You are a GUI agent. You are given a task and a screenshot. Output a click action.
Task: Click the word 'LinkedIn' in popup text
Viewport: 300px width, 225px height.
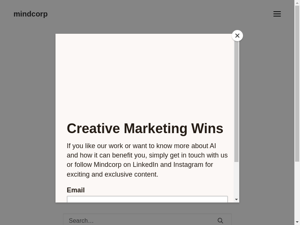pos(145,165)
